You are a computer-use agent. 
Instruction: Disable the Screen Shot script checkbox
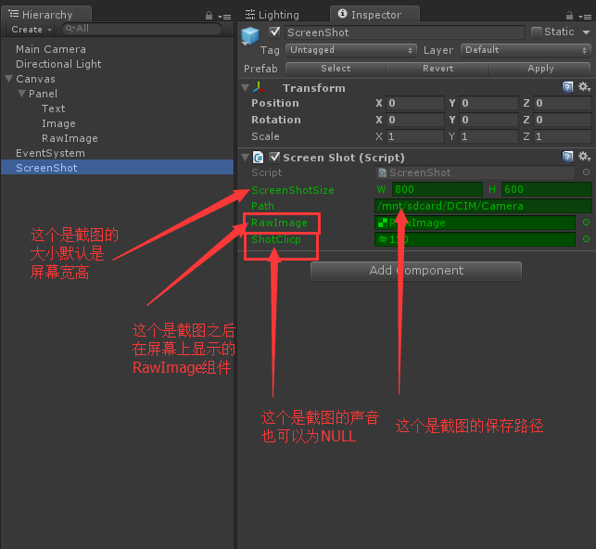tap(274, 157)
